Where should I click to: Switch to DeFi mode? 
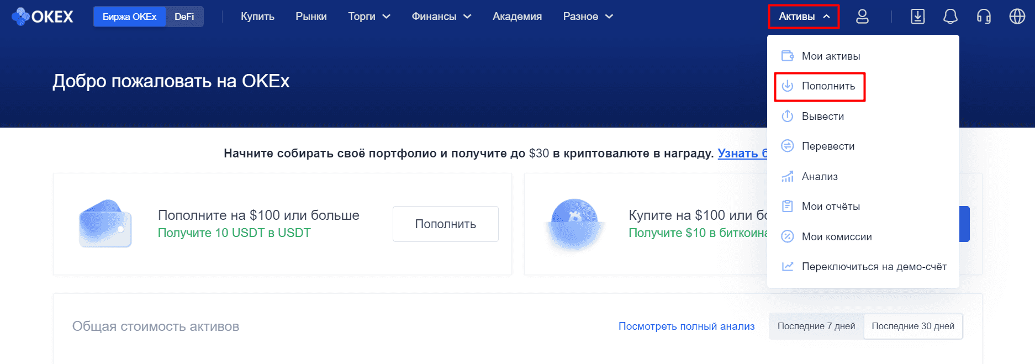(184, 17)
